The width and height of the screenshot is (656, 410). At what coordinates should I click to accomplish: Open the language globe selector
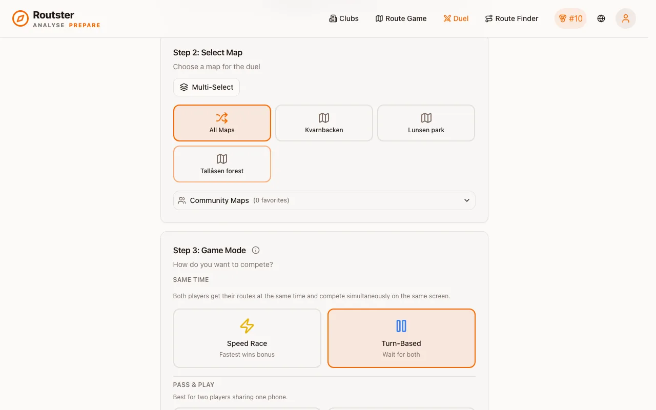(x=601, y=18)
